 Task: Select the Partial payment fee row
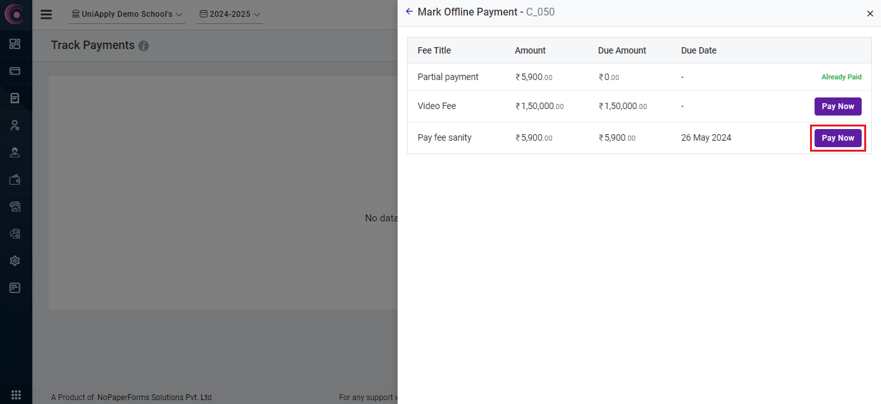(x=448, y=77)
